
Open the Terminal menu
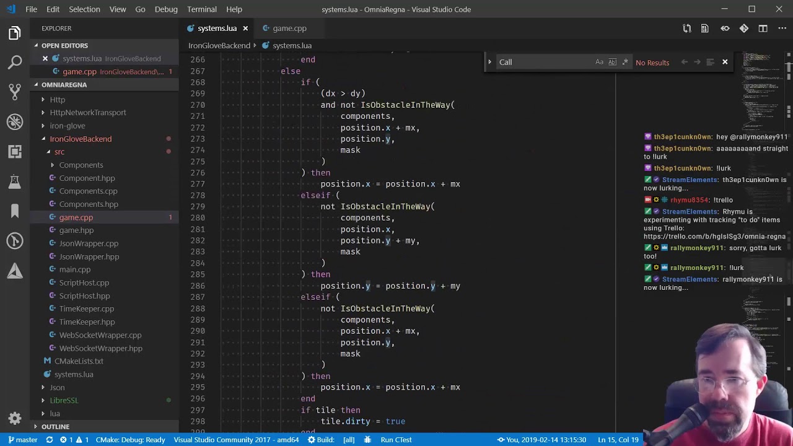[x=202, y=9]
